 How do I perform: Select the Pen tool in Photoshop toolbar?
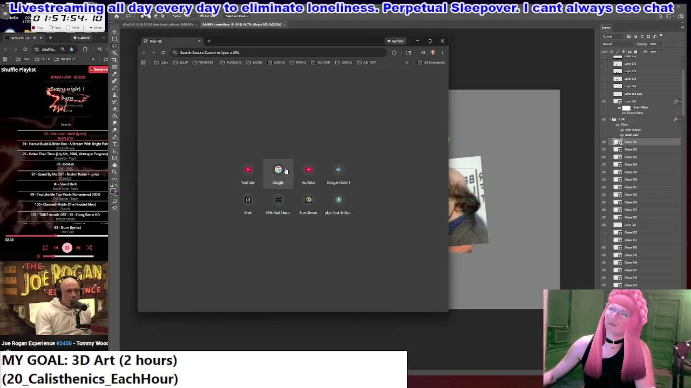114,137
